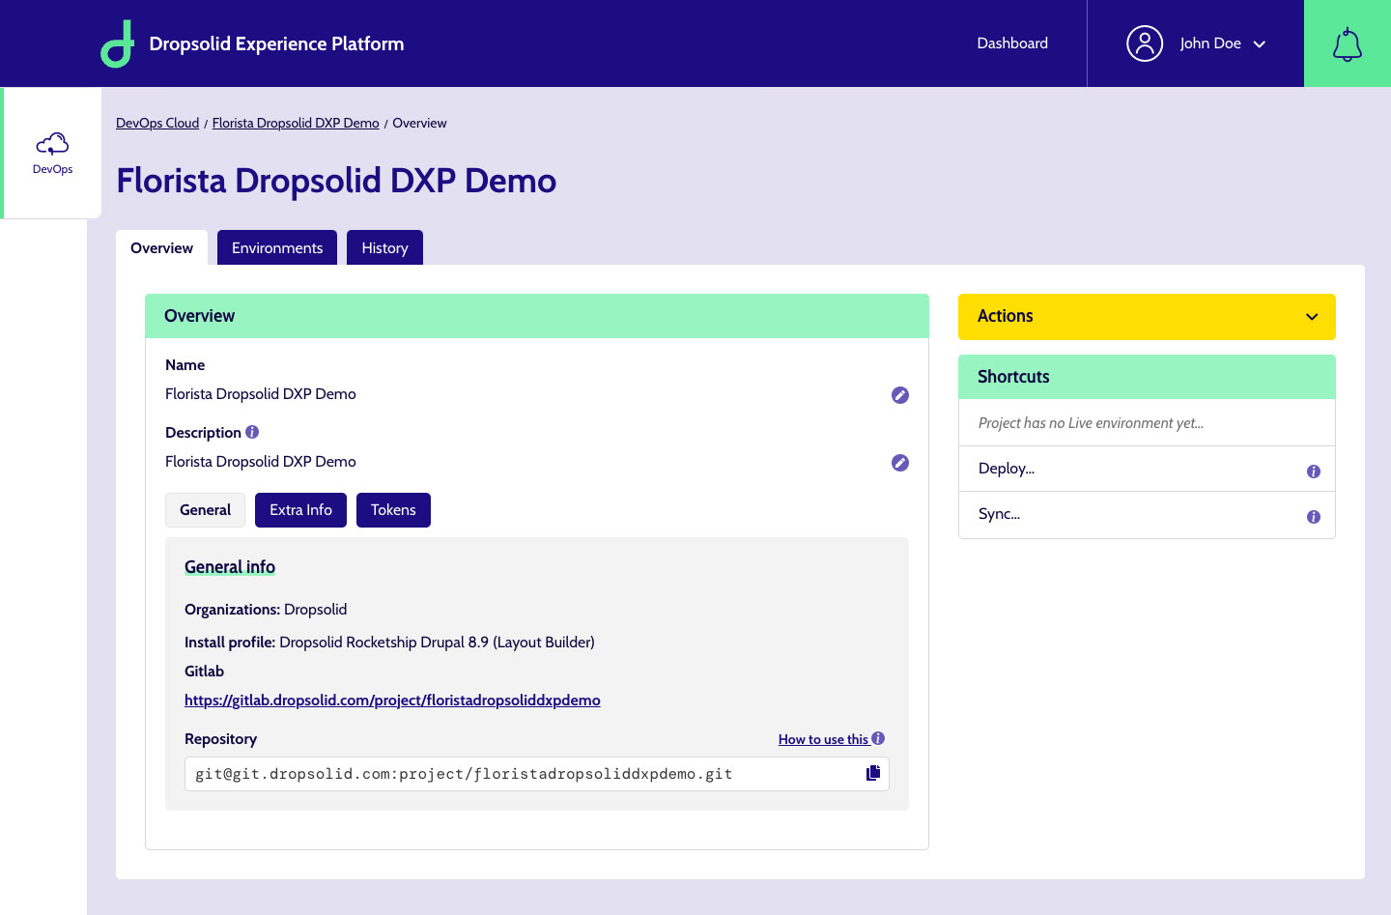
Task: Show info for the Deploy shortcut
Action: click(1314, 472)
